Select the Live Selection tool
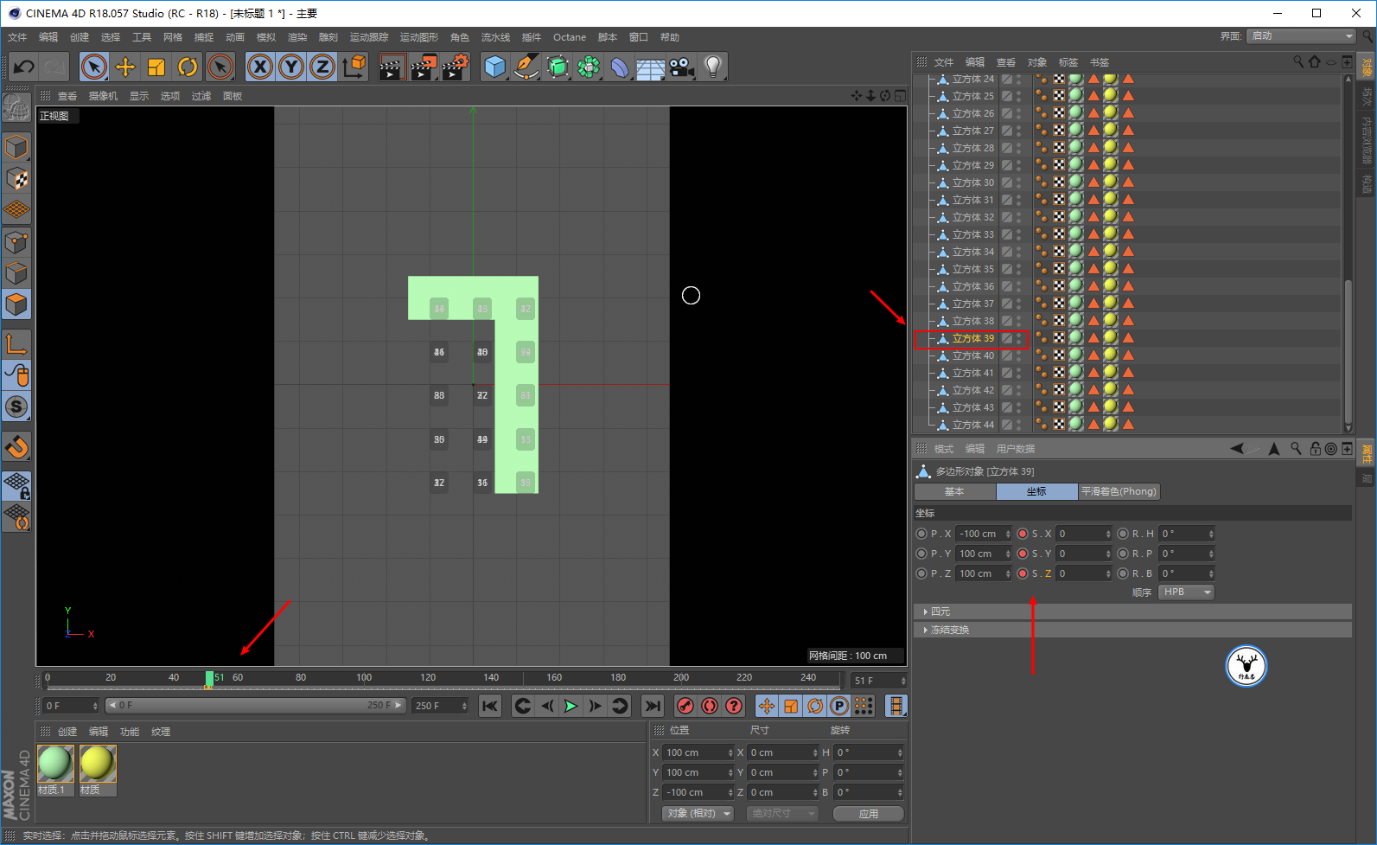 click(x=94, y=67)
